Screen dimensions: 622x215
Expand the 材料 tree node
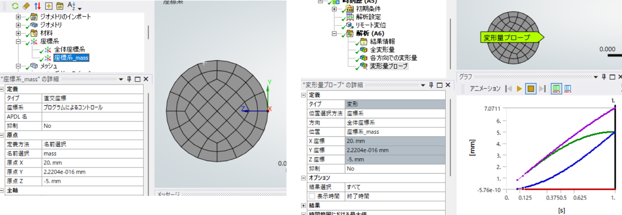18,33
